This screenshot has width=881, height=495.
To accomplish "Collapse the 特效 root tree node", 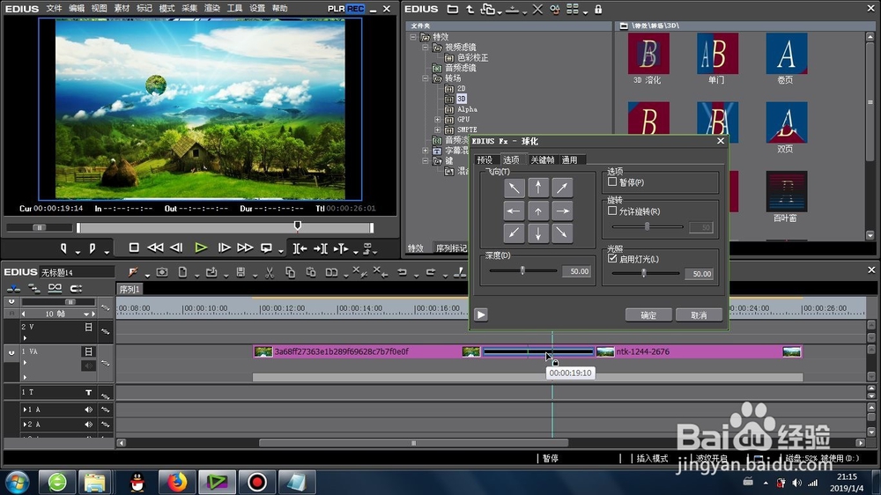I will coord(413,37).
